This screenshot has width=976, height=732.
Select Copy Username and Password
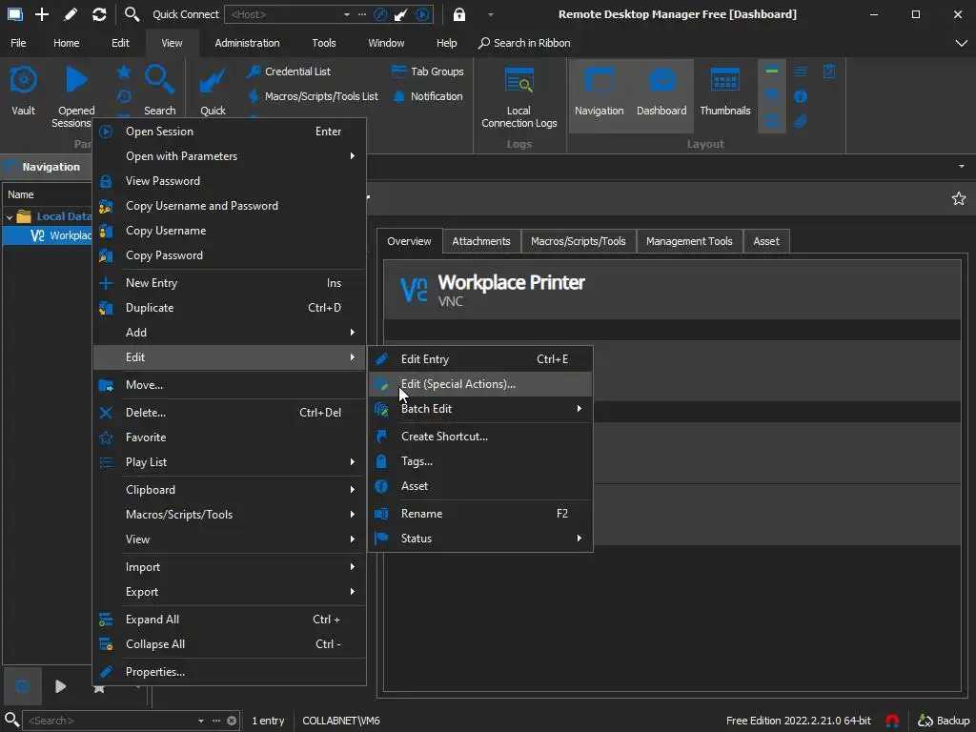pyautogui.click(x=229, y=206)
